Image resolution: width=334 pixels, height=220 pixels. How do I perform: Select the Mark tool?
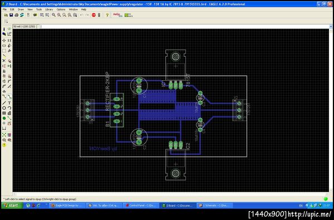pyautogui.click(x=9, y=34)
